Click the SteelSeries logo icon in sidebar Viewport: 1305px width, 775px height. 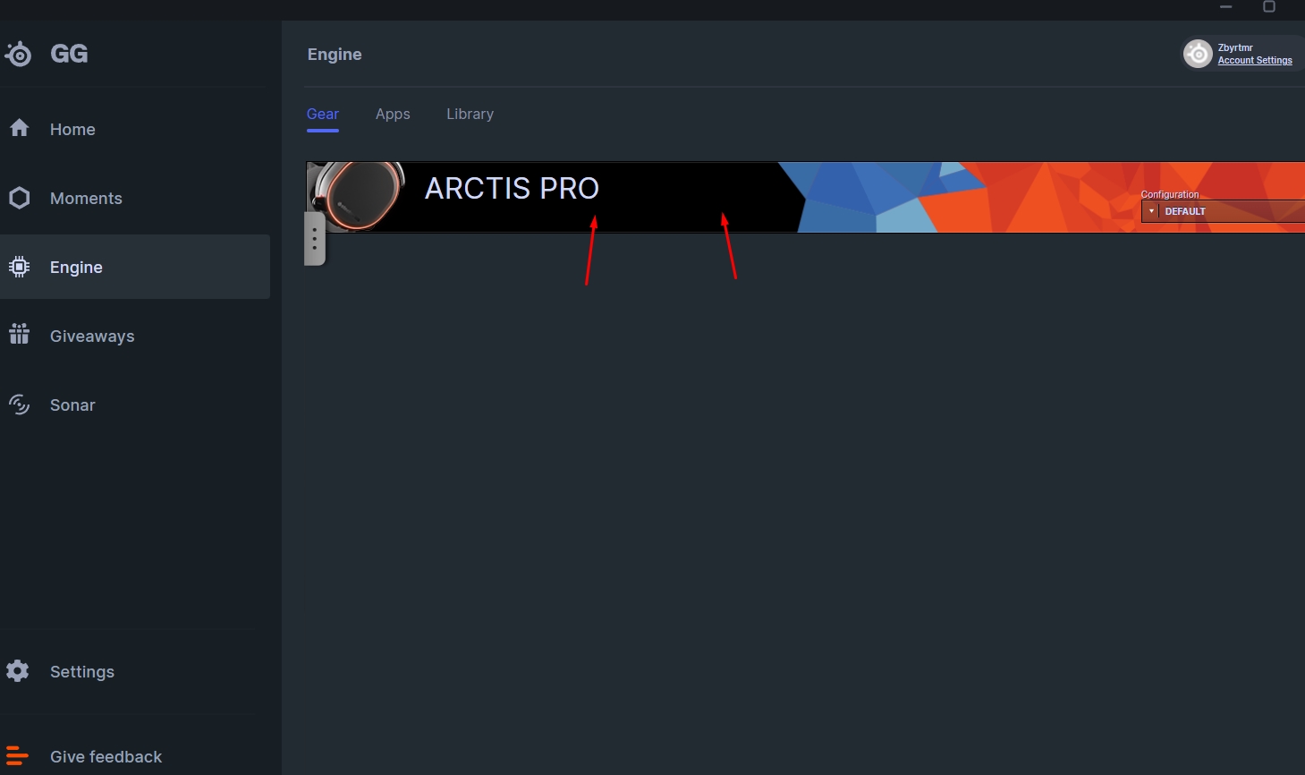click(x=19, y=54)
